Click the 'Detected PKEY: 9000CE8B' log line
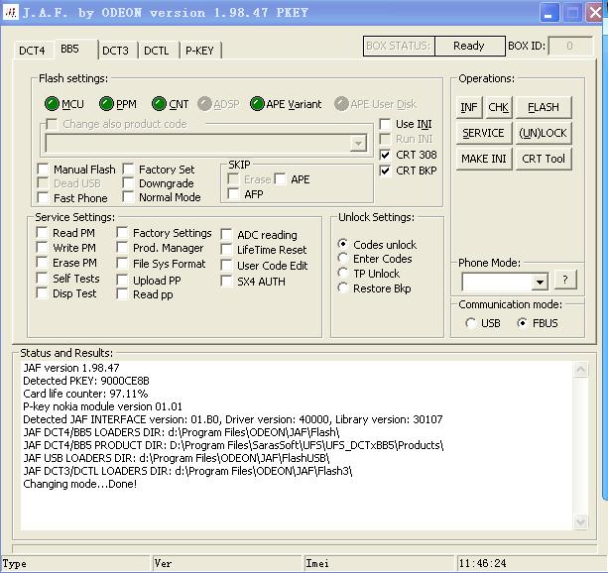Viewport: 608px width, 573px height. (x=86, y=381)
